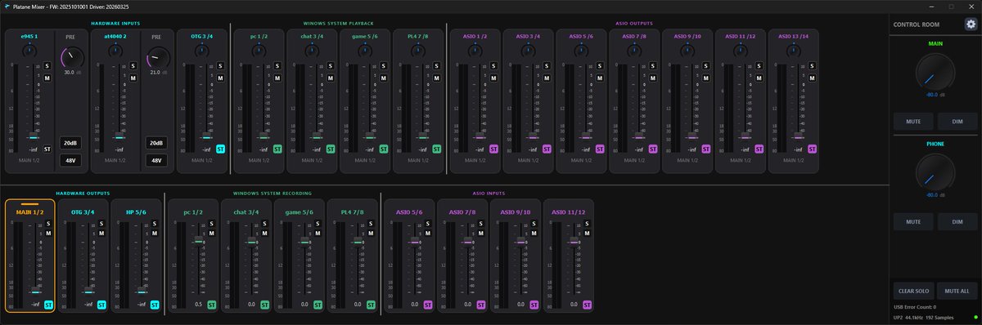Toggle ST stereo link on OTG 3/4 output
The height and width of the screenshot is (325, 982).
point(101,304)
